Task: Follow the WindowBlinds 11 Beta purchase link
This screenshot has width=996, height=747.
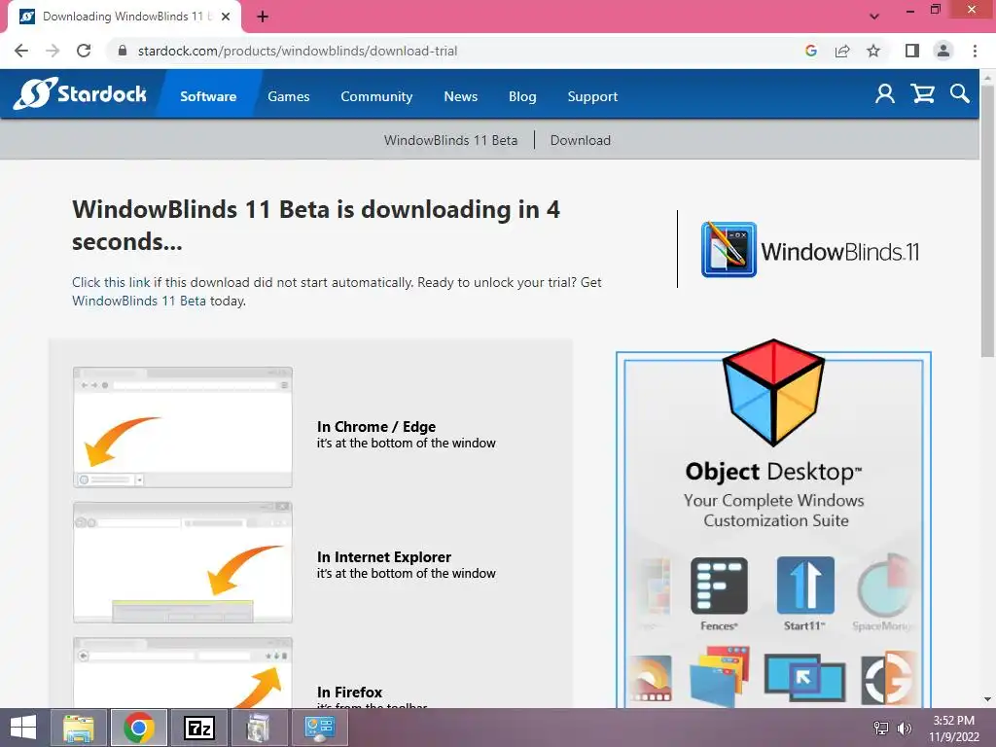Action: pyautogui.click(x=138, y=301)
